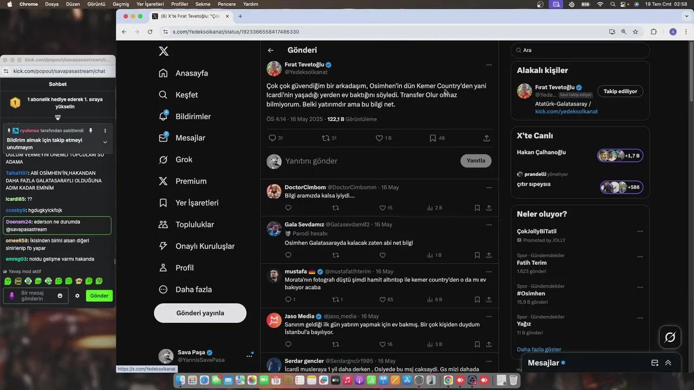The height and width of the screenshot is (390, 694).
Task: Open Yer İşaretleri bookmarks
Action: (x=188, y=203)
